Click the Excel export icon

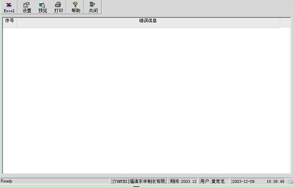click(x=9, y=5)
